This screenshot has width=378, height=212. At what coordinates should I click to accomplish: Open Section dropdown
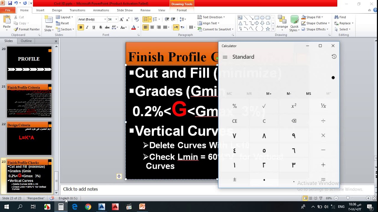(64, 29)
